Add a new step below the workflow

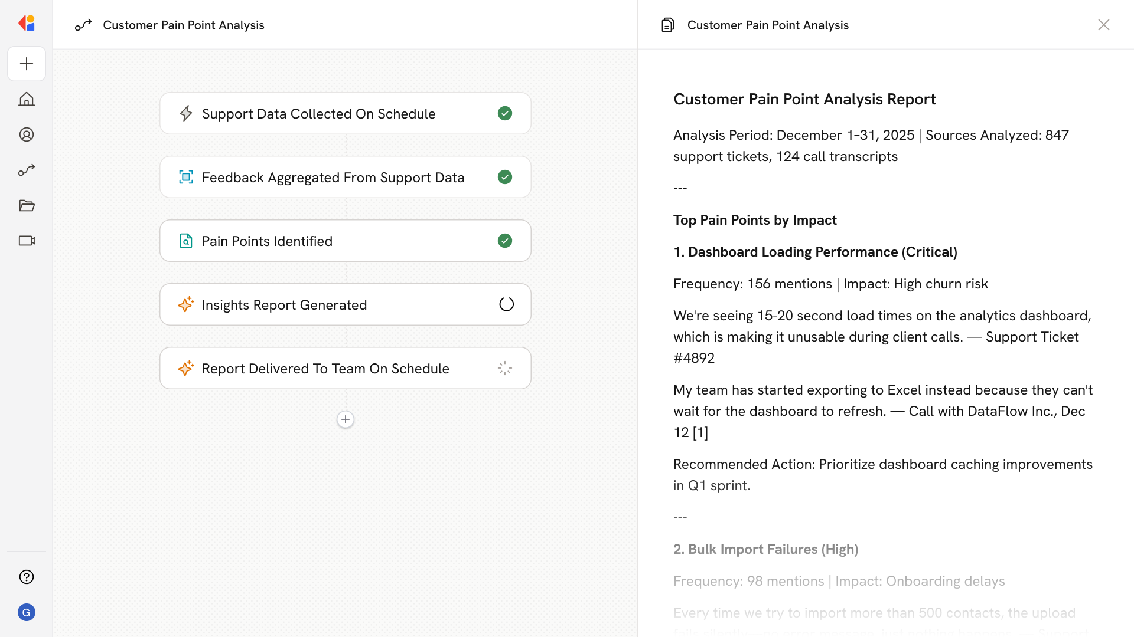[x=346, y=419]
